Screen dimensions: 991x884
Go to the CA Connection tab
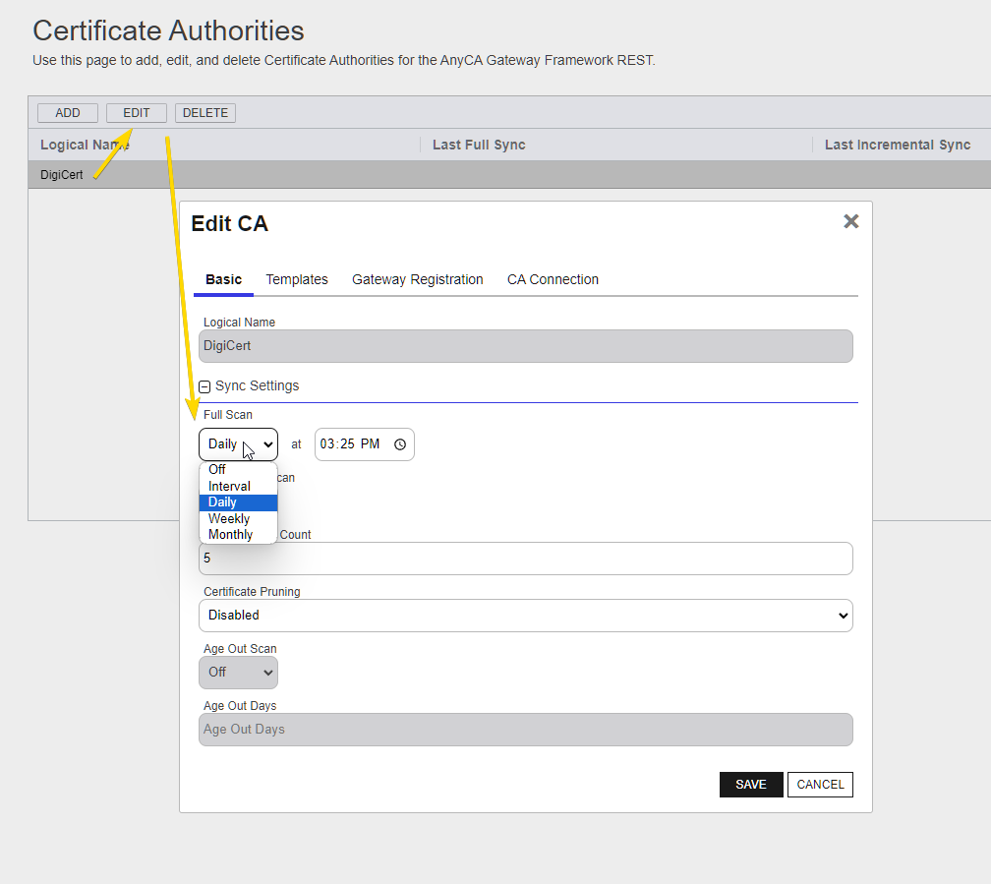pyautogui.click(x=553, y=279)
